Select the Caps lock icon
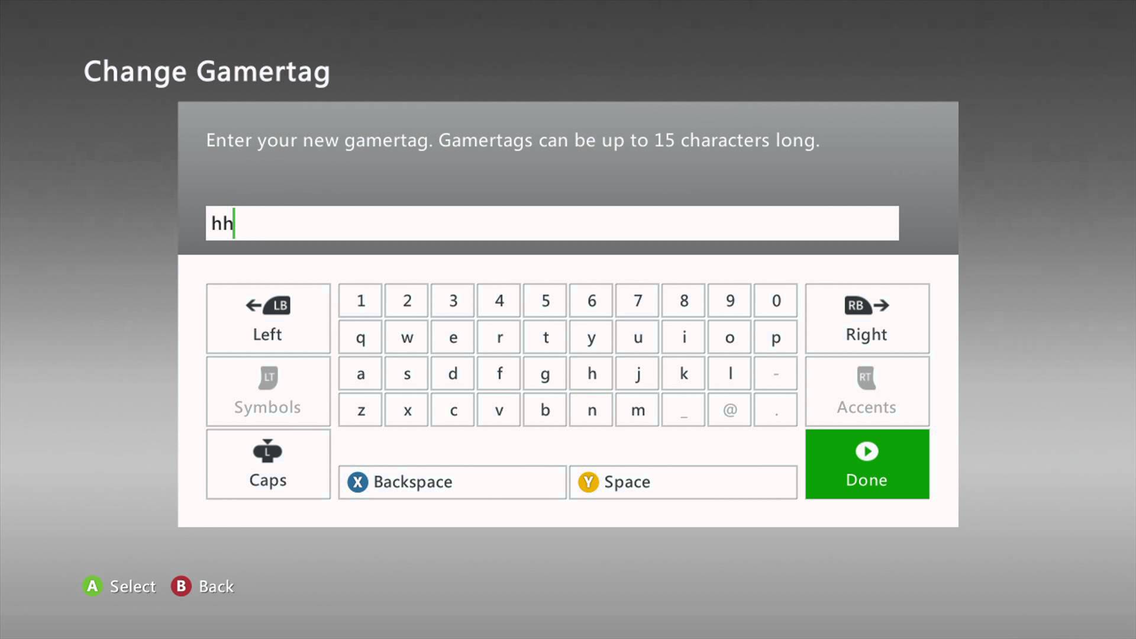1136x639 pixels. click(267, 451)
